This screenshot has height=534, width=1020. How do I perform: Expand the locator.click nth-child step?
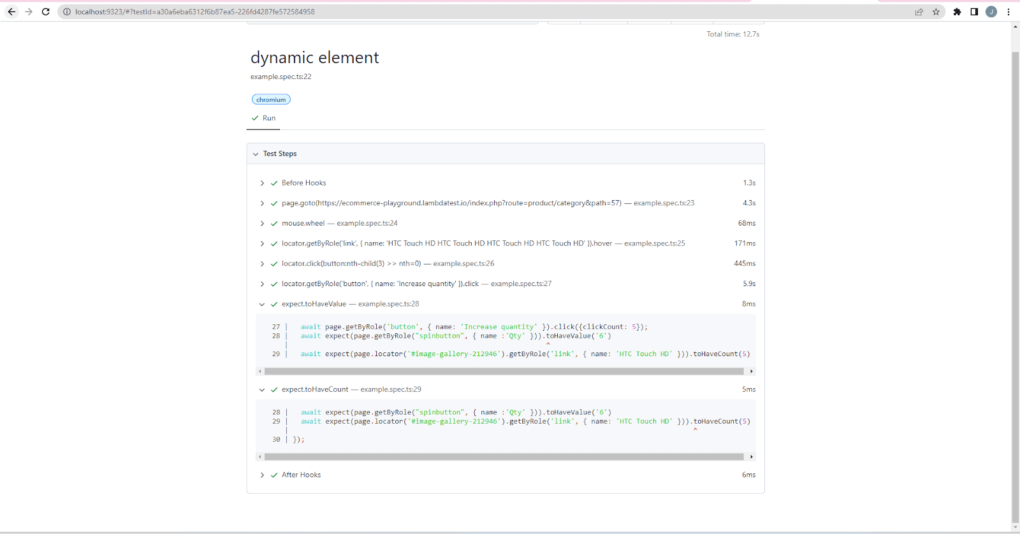[262, 264]
